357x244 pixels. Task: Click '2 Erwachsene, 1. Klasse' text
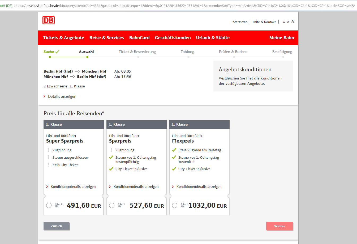(x=64, y=86)
